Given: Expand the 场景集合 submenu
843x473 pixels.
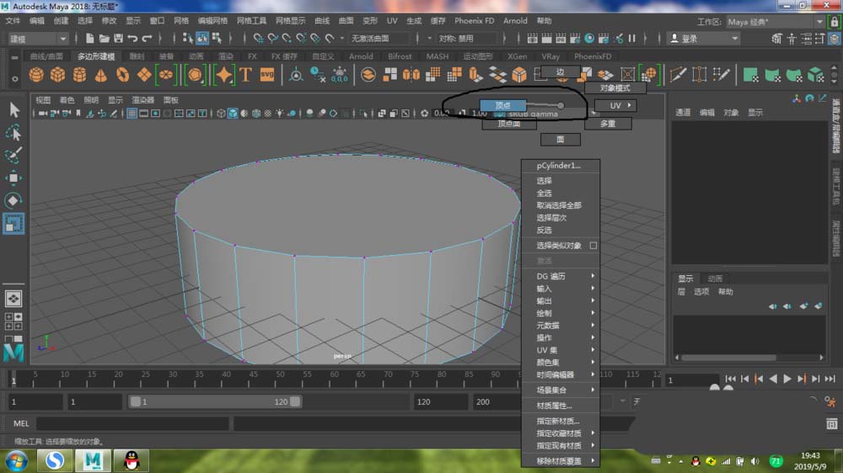Looking at the screenshot, I should point(561,390).
